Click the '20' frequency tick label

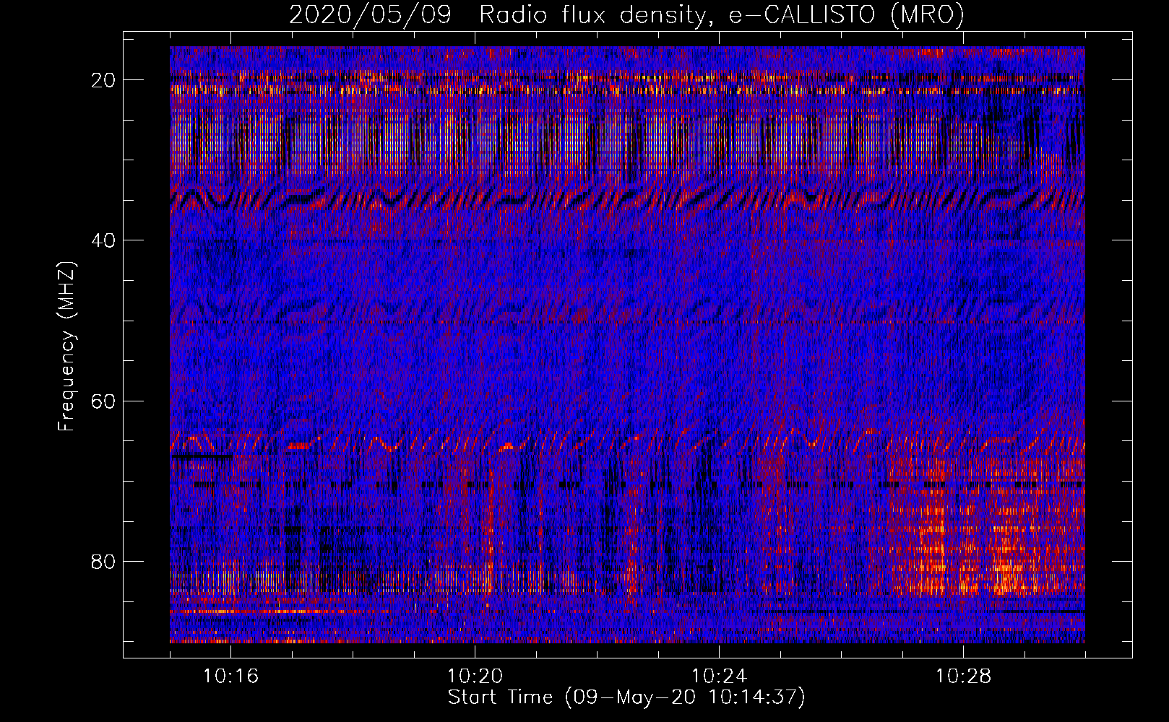(x=104, y=80)
